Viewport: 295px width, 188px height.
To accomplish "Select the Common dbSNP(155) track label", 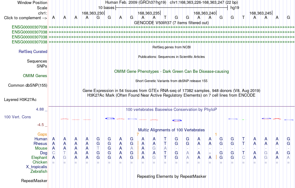I will pyautogui.click(x=27, y=85).
